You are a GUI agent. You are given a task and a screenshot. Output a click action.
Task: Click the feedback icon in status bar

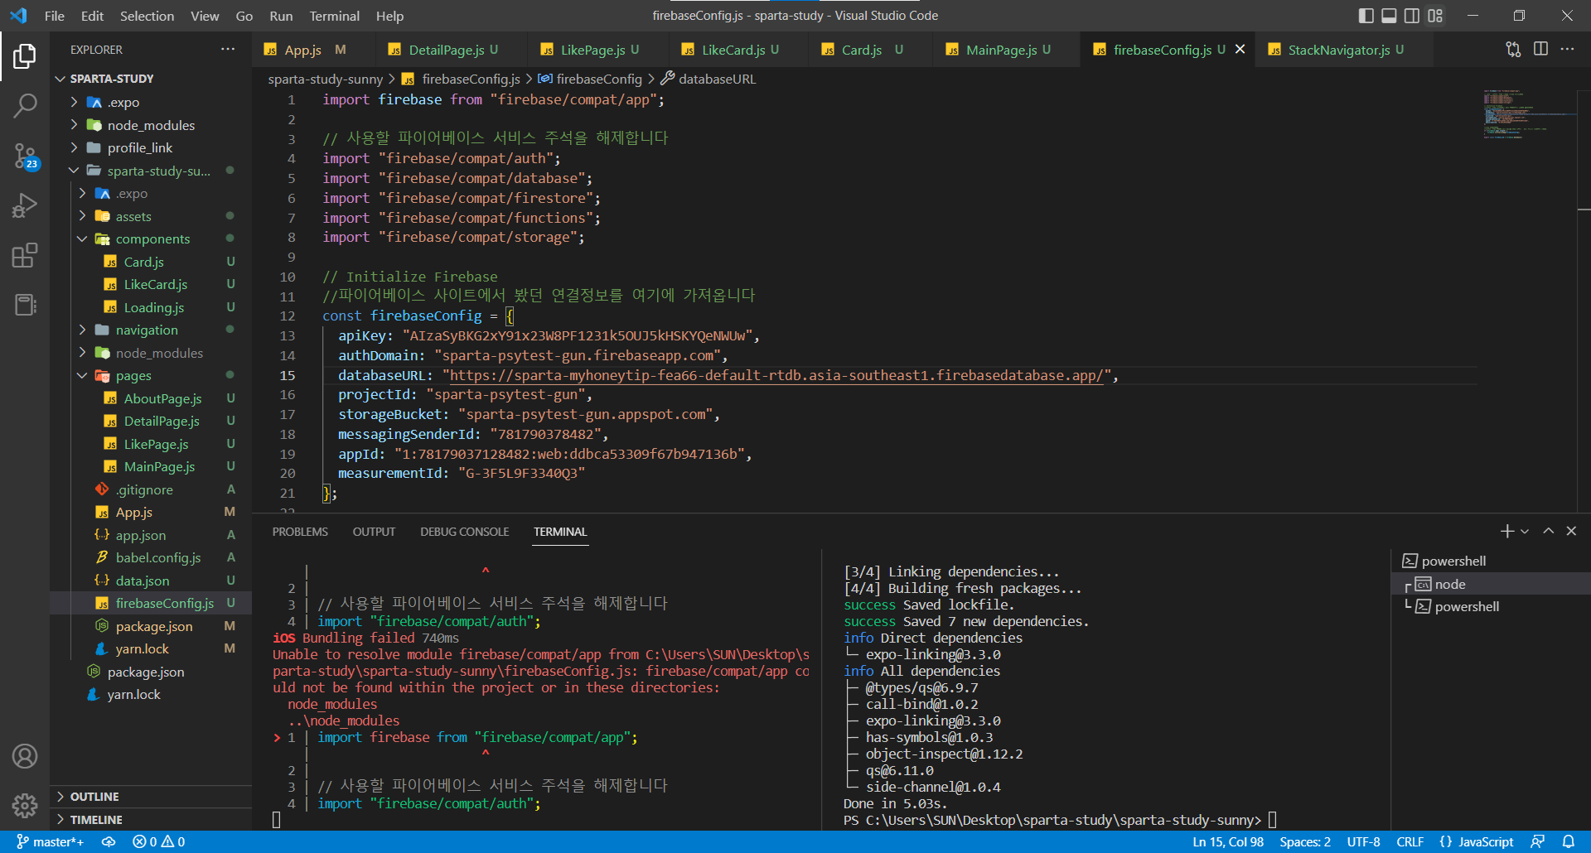click(x=1538, y=841)
